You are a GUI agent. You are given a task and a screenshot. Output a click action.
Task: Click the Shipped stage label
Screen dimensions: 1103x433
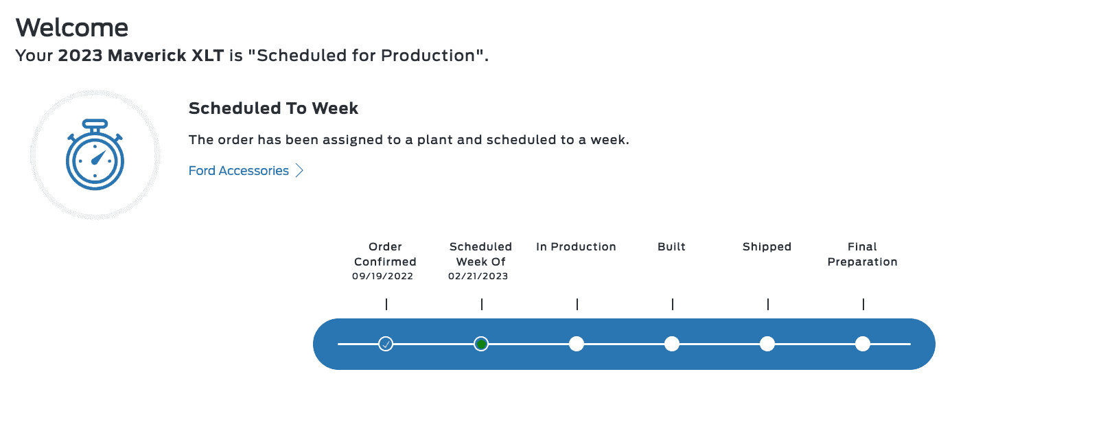767,247
